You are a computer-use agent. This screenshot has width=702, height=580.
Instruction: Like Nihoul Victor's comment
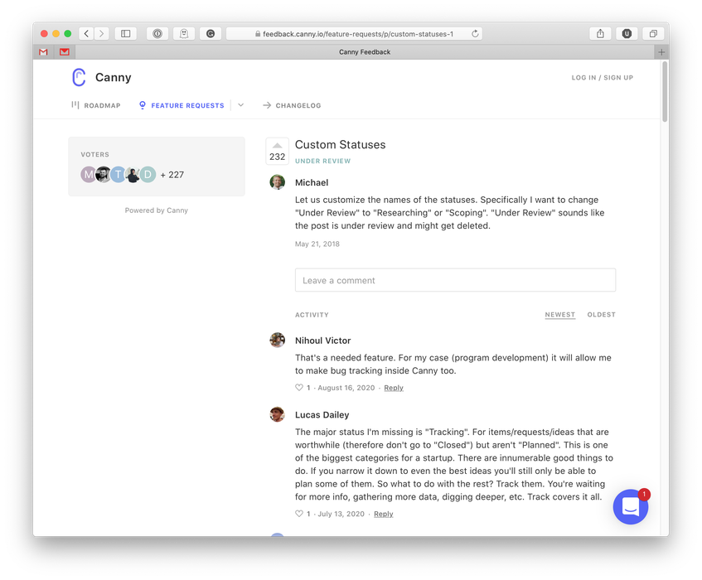(x=299, y=388)
